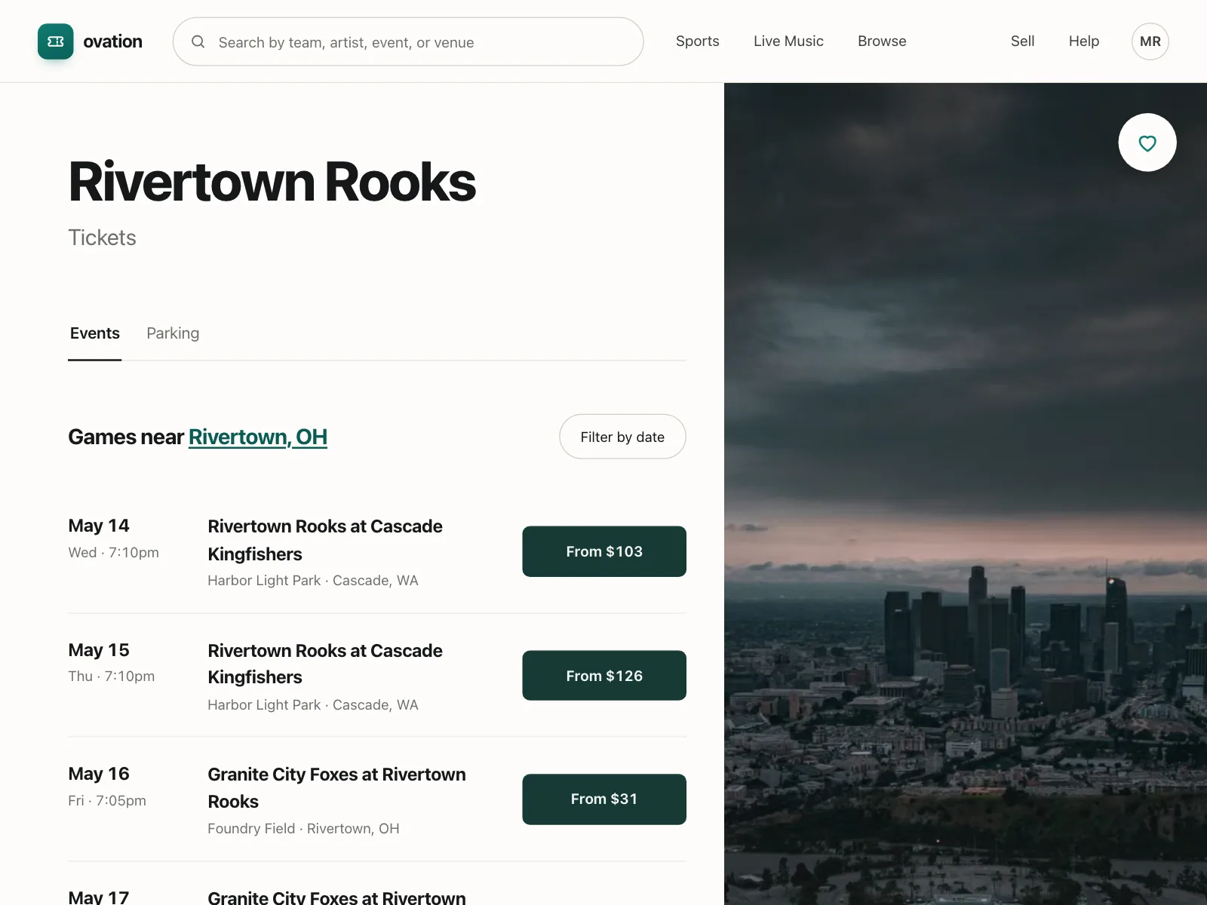1207x905 pixels.
Task: Open the May 14 Rooks at Kingfishers game
Action: click(x=325, y=540)
